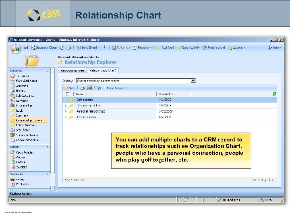
Task: Click New chart button
Action: (69, 88)
